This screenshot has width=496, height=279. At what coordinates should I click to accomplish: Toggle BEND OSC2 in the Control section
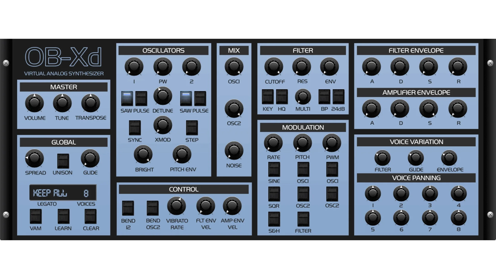click(x=153, y=208)
